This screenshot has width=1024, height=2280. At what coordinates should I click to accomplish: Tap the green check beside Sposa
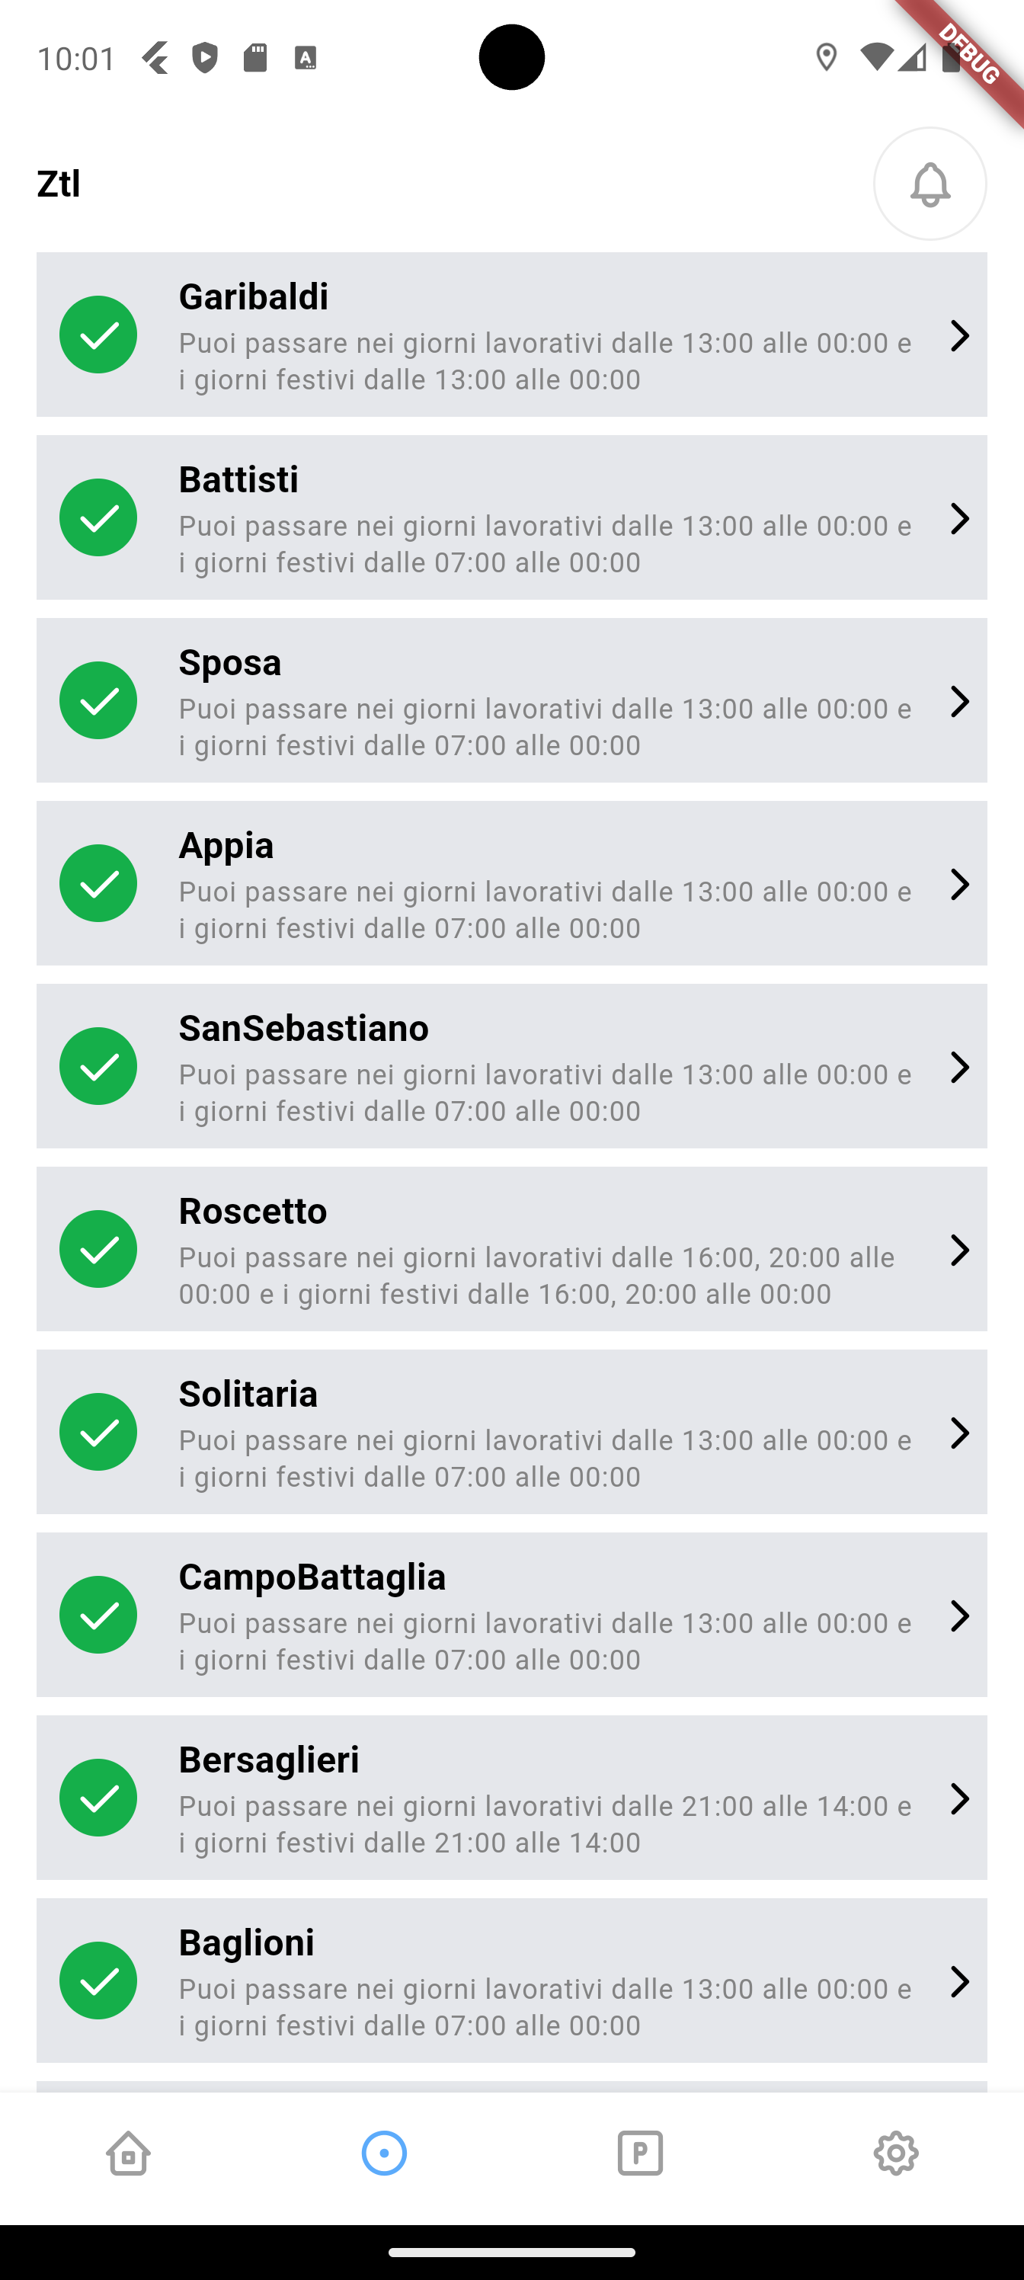[98, 700]
